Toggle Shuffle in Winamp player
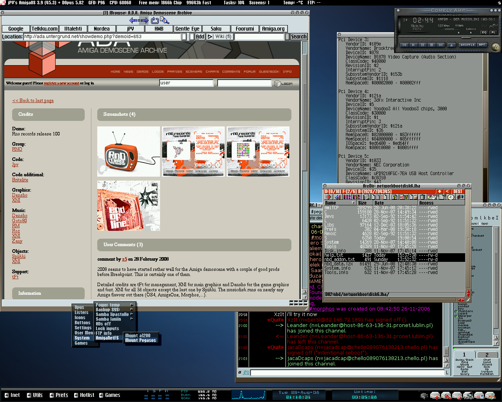 467,45
